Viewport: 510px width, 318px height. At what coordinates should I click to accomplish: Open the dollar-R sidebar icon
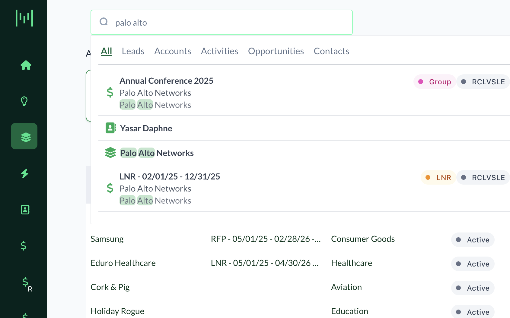point(27,283)
